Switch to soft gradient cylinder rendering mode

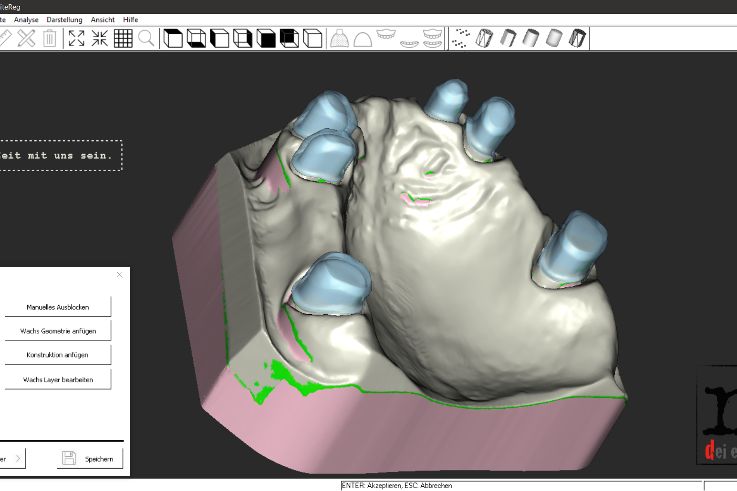click(554, 38)
